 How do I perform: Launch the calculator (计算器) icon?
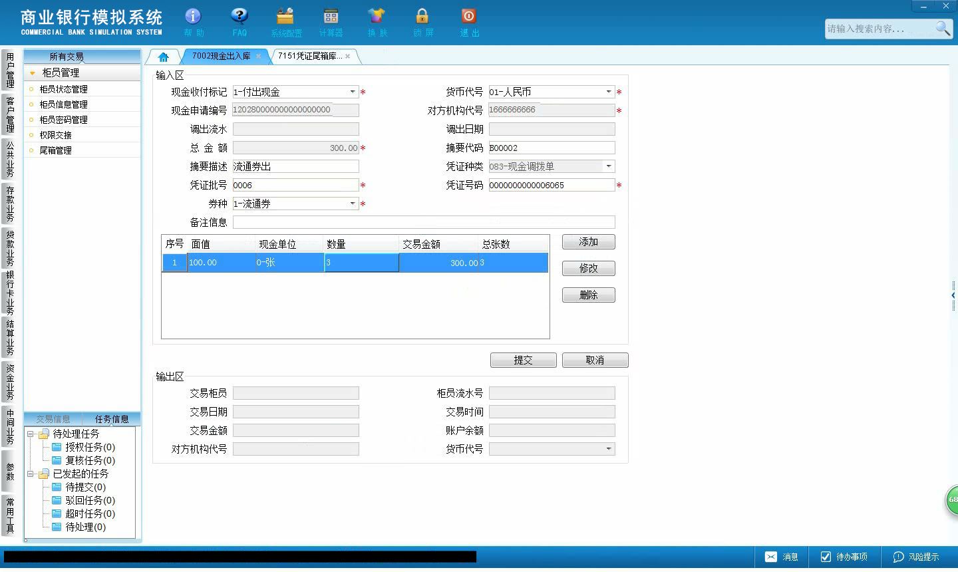(x=331, y=16)
